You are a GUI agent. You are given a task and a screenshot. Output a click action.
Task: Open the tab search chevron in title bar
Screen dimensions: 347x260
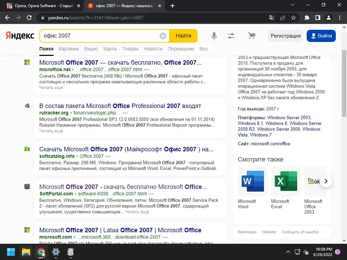coord(292,5)
